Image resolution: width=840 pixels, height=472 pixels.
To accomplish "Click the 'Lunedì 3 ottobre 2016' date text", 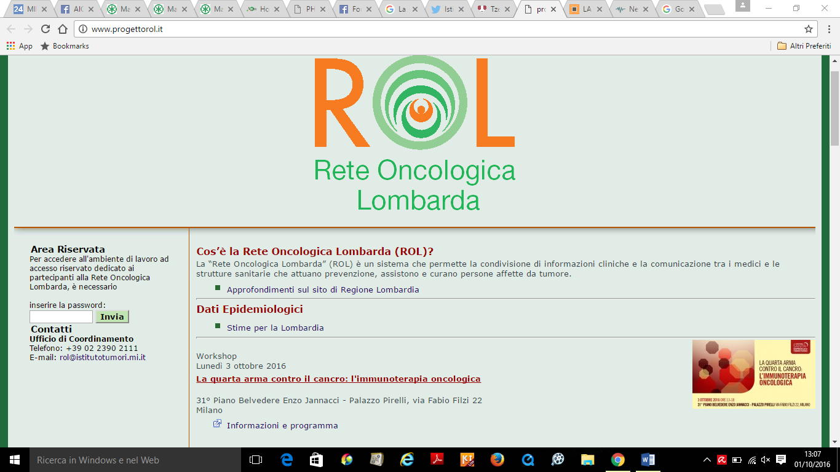I will (x=241, y=366).
